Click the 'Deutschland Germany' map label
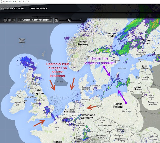Viewport: 160px width, 143px height. (x=87, y=116)
